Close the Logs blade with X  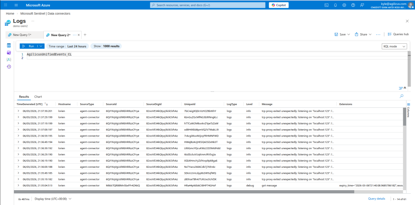[407, 21]
